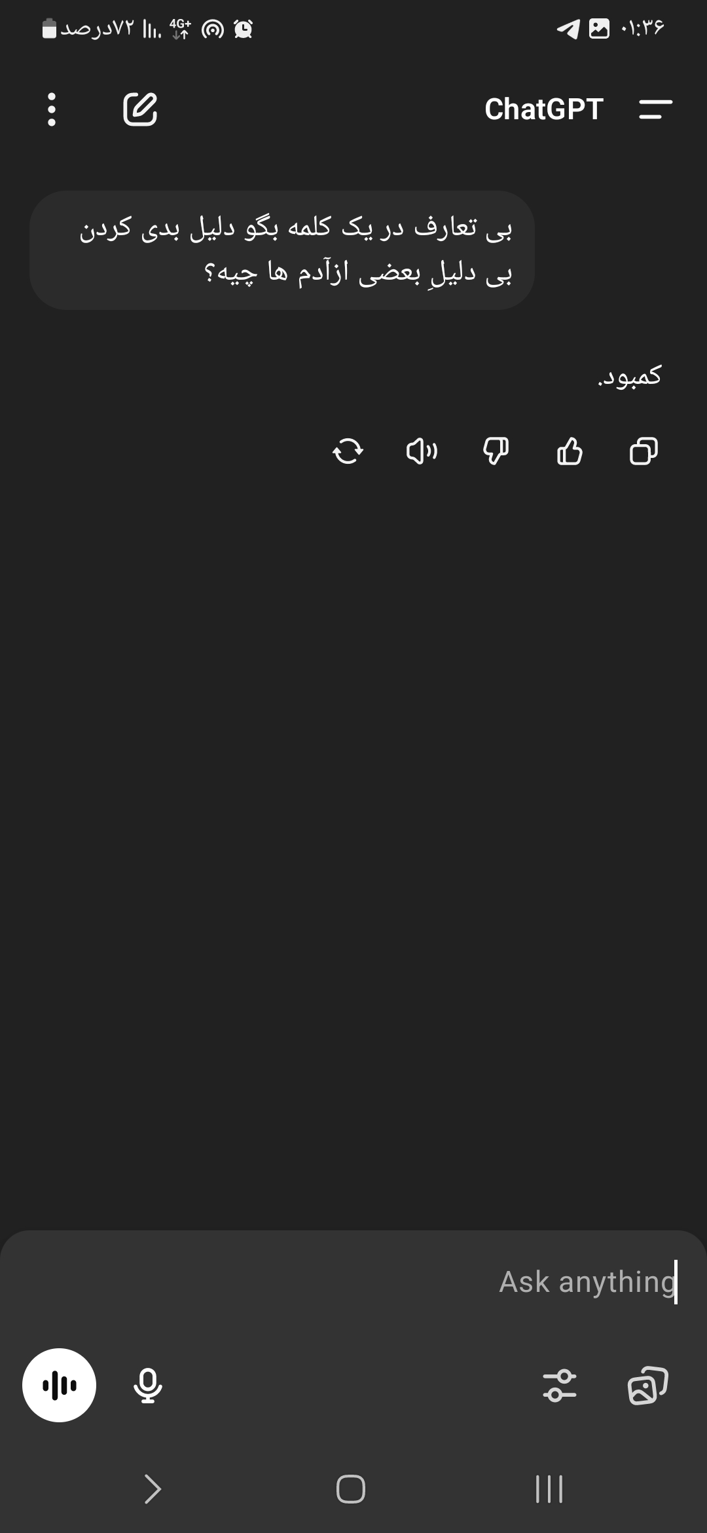Start a new chat with compose icon
Screen dimensions: 707x1533
(x=140, y=109)
